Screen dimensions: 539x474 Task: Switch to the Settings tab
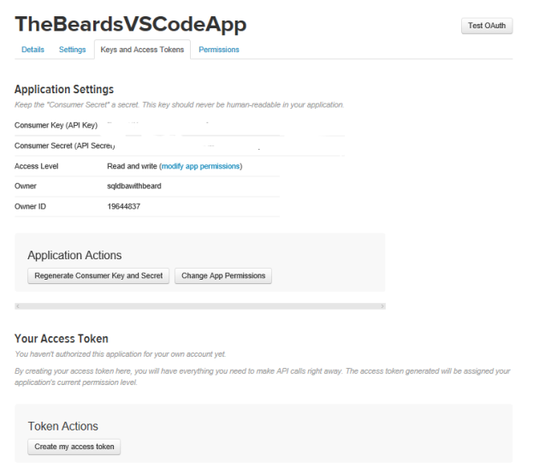(x=72, y=50)
